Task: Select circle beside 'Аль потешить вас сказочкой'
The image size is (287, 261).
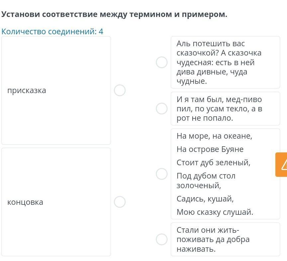Action: (x=162, y=62)
